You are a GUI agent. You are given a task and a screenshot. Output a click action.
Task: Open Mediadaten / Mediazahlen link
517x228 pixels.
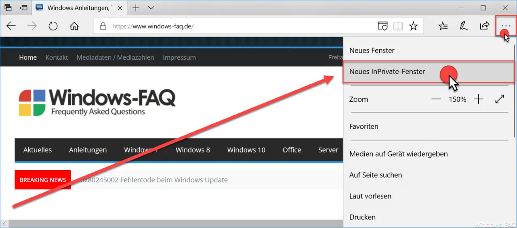click(x=116, y=57)
